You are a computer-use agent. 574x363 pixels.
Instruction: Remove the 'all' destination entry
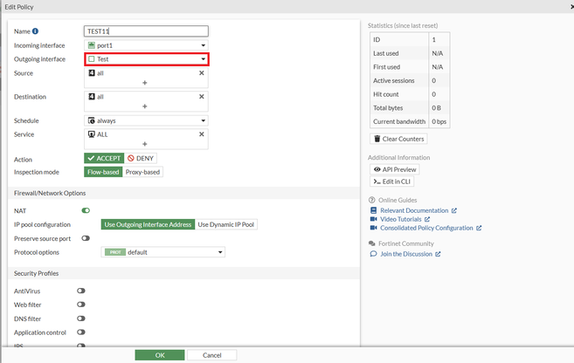point(202,97)
